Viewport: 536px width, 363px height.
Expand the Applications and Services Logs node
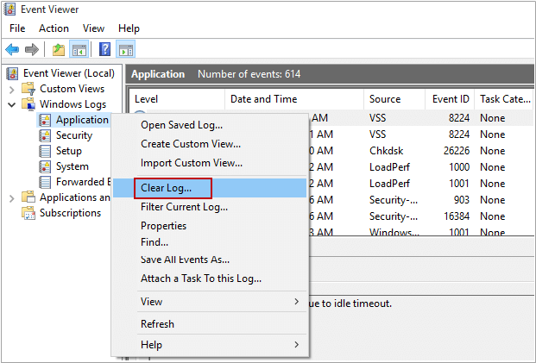point(11,197)
